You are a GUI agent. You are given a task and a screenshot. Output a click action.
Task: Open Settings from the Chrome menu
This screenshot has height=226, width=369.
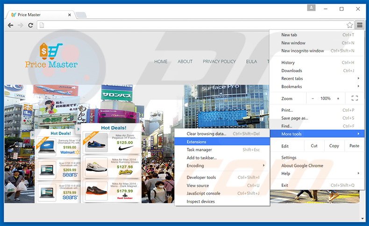[x=317, y=158]
